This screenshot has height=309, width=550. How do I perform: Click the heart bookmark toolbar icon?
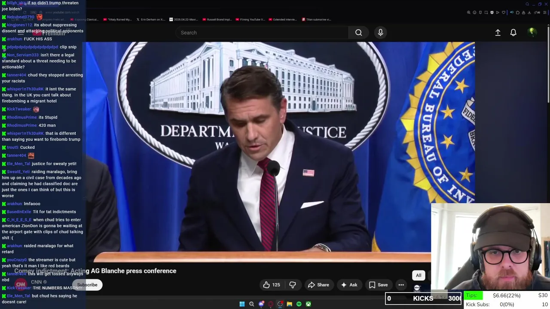coord(504,12)
